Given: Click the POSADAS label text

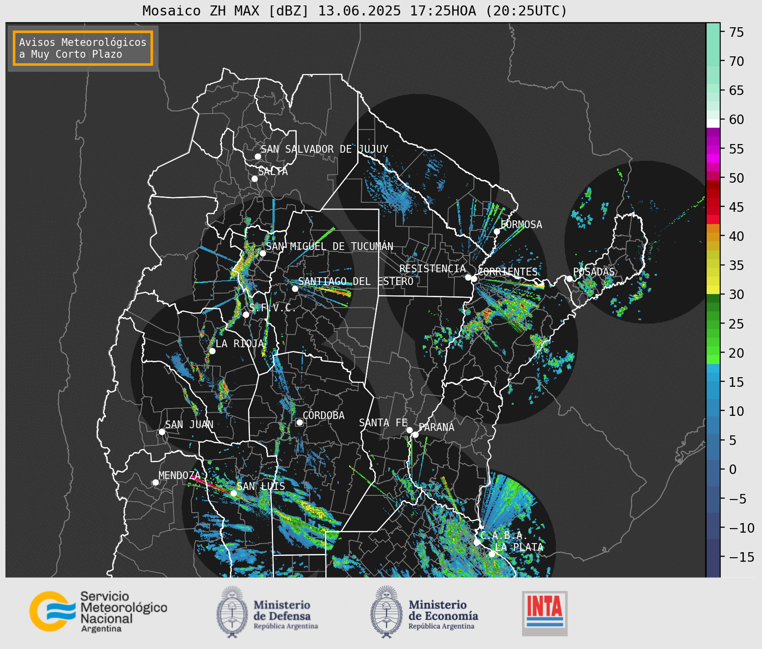Looking at the screenshot, I should click(x=594, y=272).
